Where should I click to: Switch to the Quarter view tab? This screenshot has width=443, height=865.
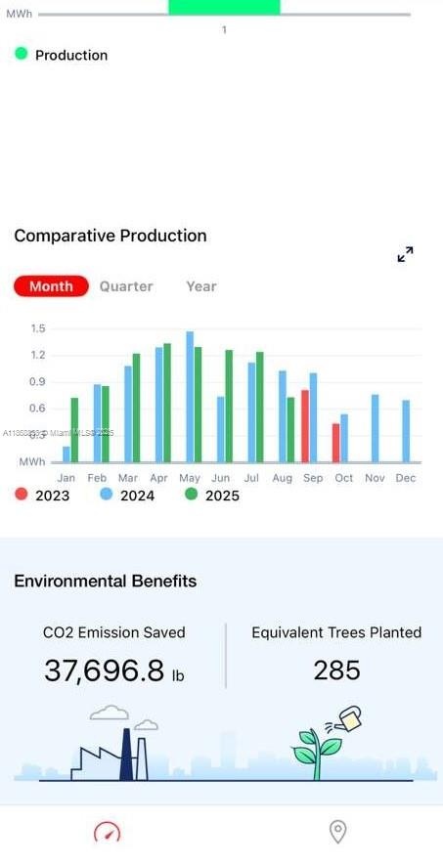tap(126, 286)
